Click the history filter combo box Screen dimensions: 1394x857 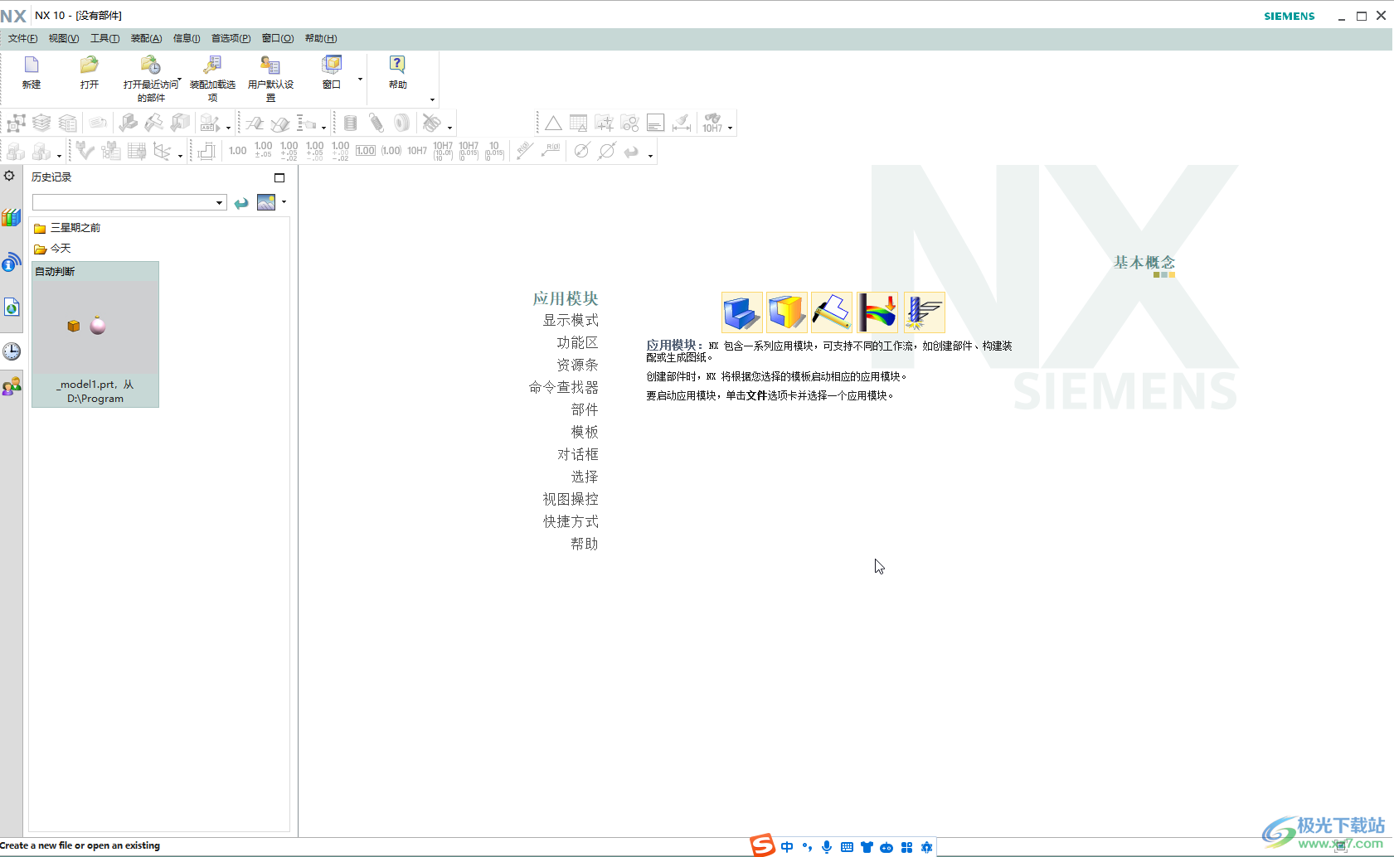(129, 202)
